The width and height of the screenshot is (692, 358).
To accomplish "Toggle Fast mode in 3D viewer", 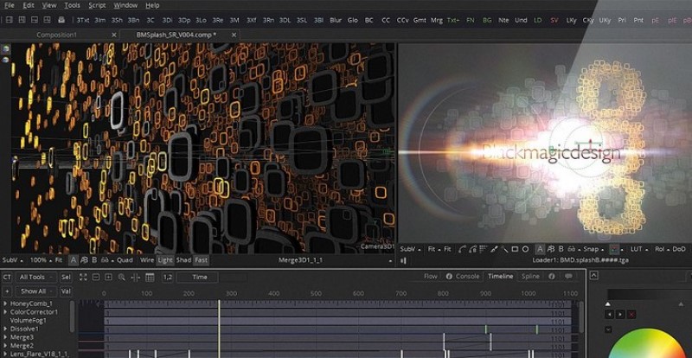I will 202,260.
